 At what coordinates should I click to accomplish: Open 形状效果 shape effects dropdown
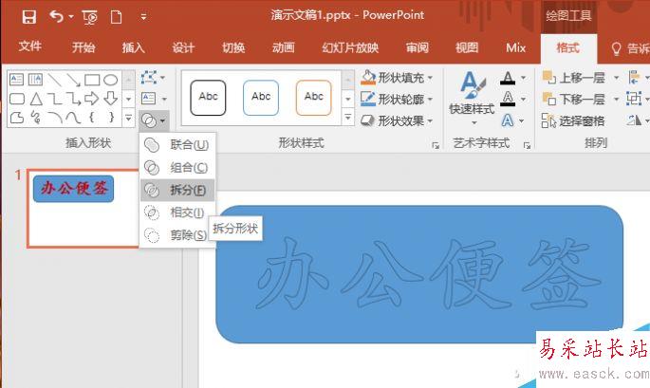397,120
